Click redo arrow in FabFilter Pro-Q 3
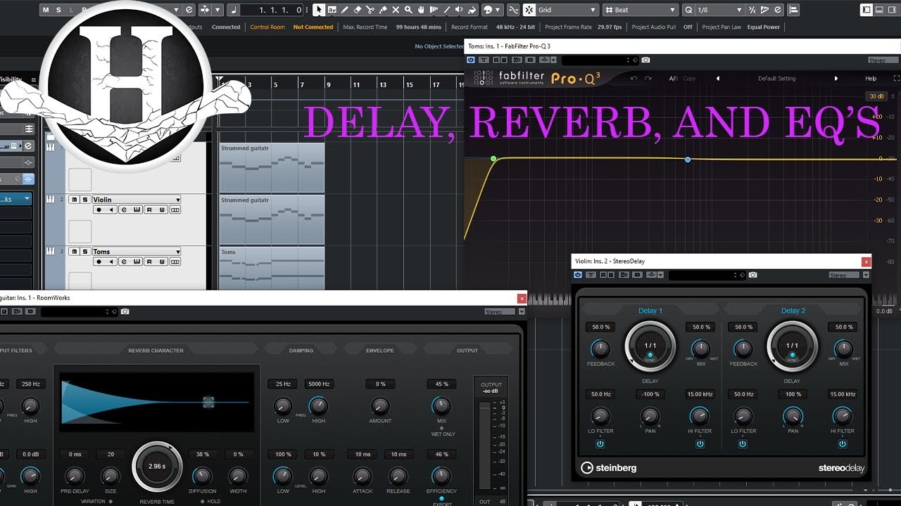Viewport: 901px width, 506px height. point(648,78)
